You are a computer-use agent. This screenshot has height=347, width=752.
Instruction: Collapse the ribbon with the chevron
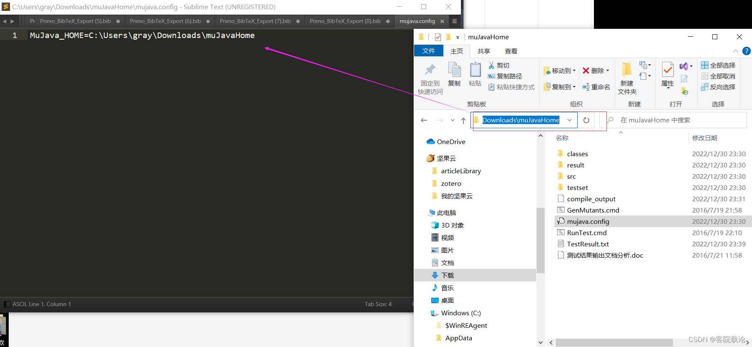pos(736,51)
